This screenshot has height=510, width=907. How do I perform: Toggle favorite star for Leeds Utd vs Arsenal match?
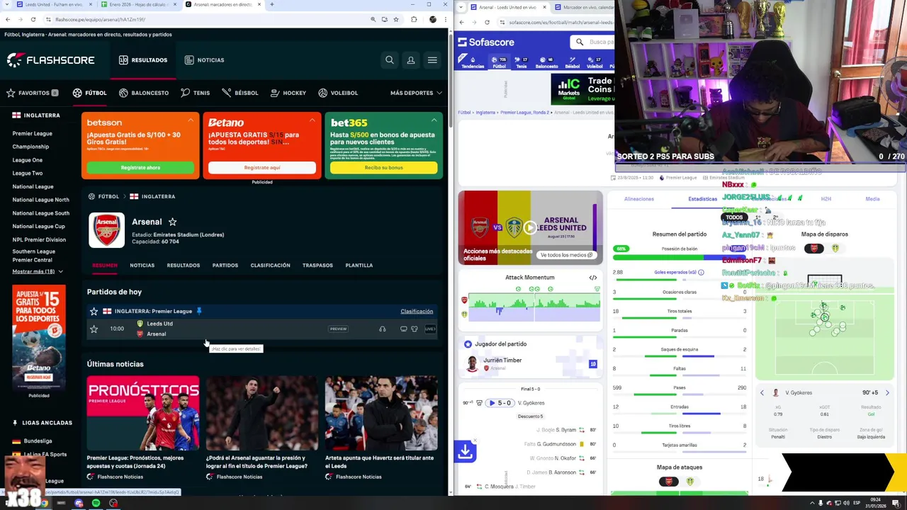(94, 329)
